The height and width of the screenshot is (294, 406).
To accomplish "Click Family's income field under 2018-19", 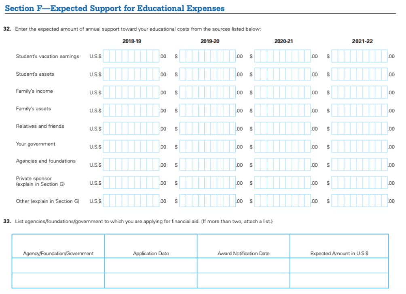I will (131, 92).
